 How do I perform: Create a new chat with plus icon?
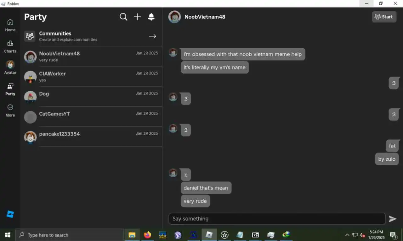click(x=137, y=17)
